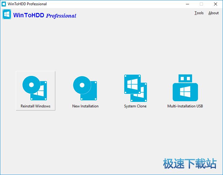The image size is (223, 175).
Task: Click the "System Clone" text label
Action: (x=135, y=106)
